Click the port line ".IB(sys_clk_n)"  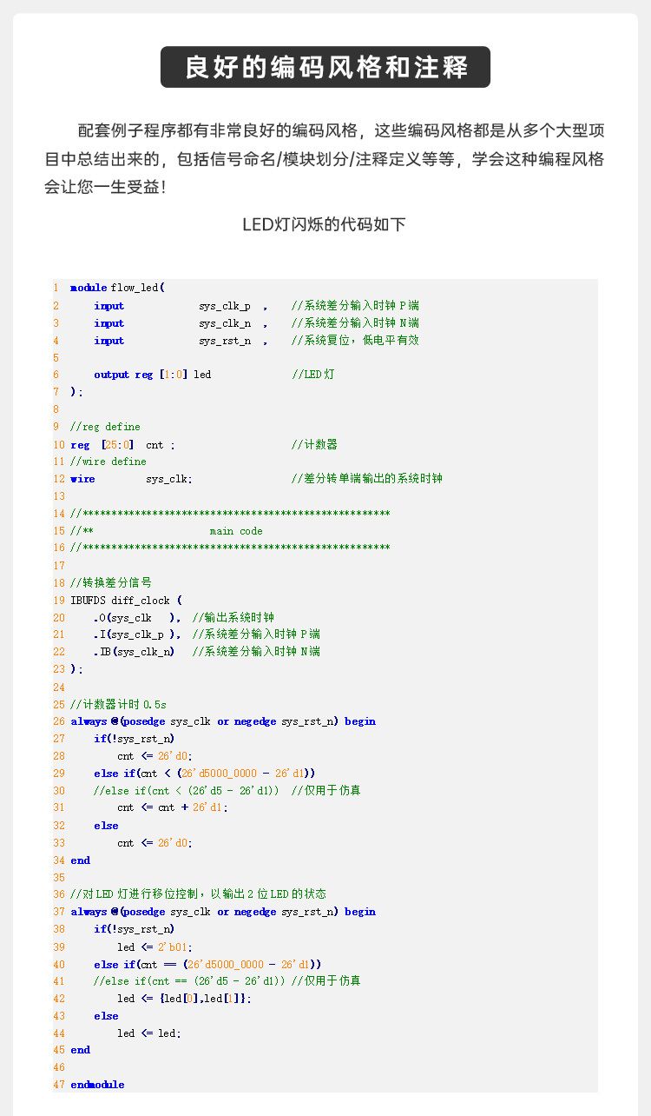point(135,652)
